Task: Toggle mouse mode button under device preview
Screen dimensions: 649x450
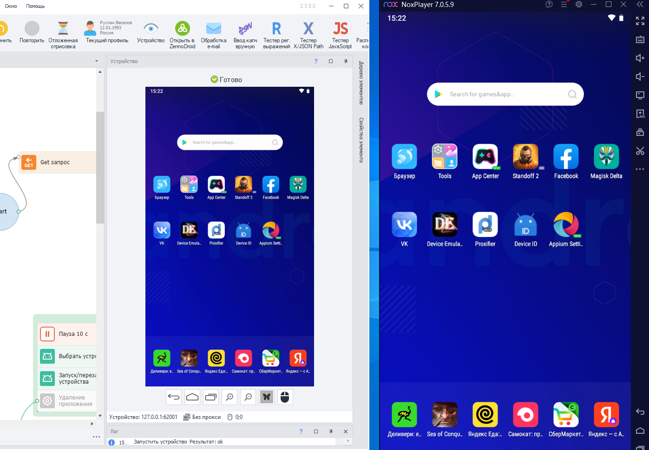Action: click(x=285, y=397)
